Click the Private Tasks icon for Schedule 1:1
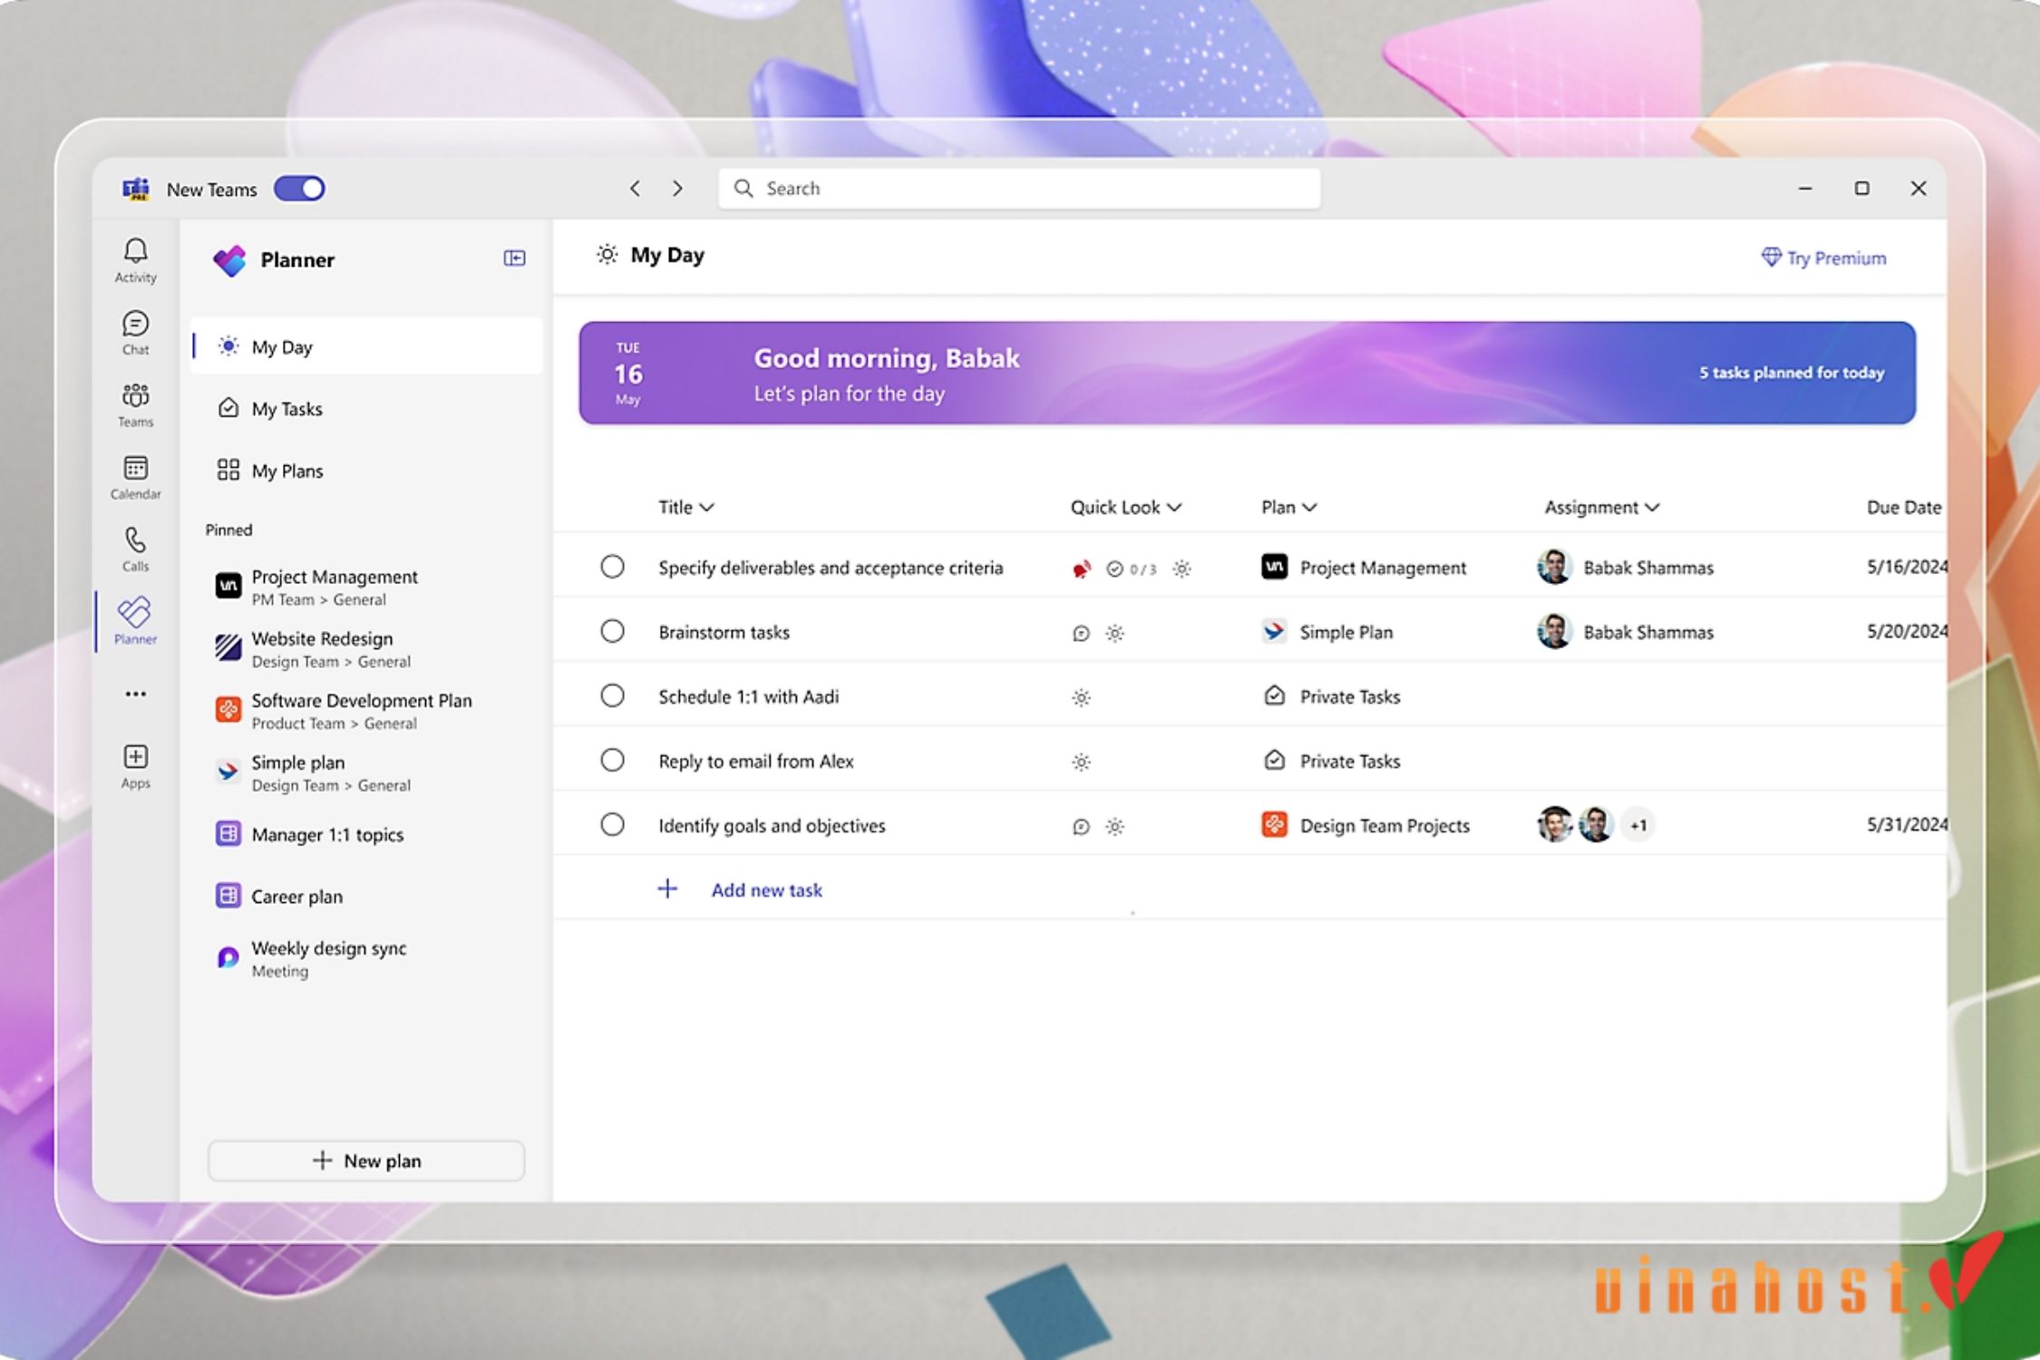This screenshot has width=2040, height=1360. (1274, 695)
